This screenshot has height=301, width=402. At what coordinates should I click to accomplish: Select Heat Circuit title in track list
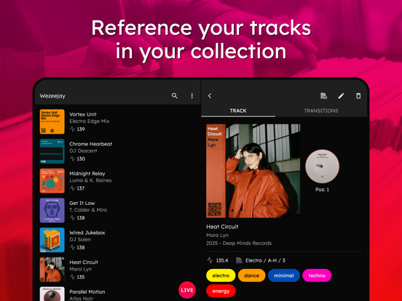coord(84,262)
